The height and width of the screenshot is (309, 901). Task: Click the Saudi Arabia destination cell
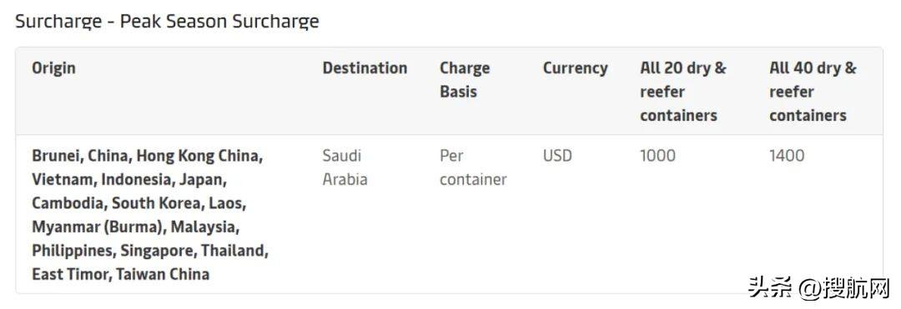pyautogui.click(x=345, y=167)
